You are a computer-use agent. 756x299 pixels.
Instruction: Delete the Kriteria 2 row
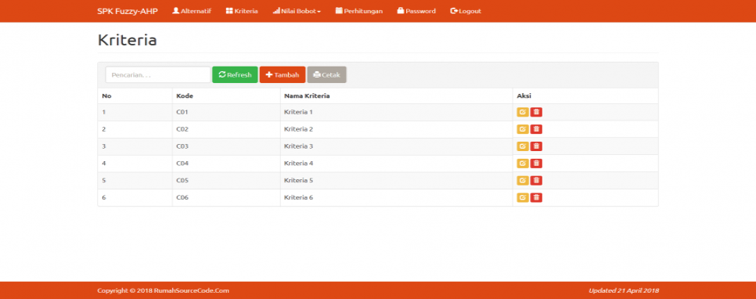tap(536, 129)
